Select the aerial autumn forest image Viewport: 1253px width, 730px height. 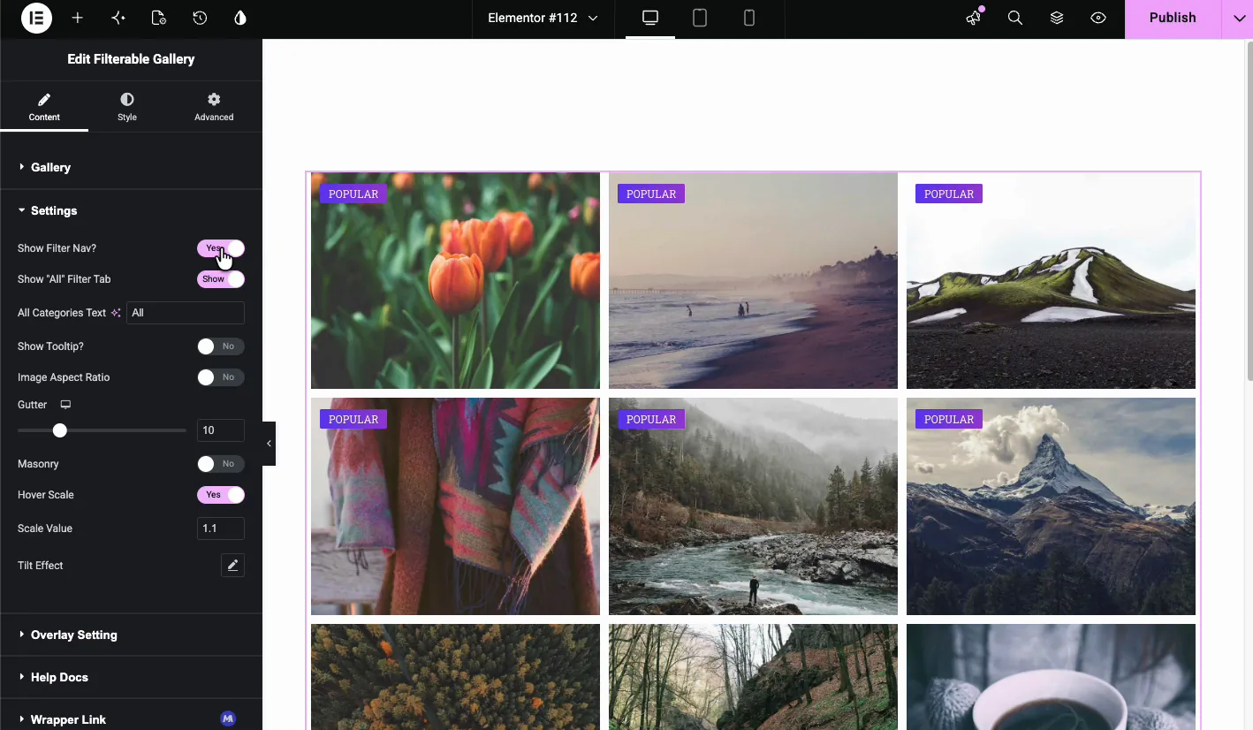[x=455, y=677]
